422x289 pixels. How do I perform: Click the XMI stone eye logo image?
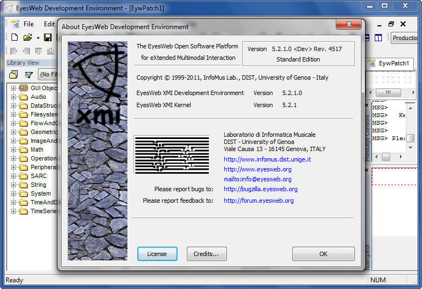(97, 151)
